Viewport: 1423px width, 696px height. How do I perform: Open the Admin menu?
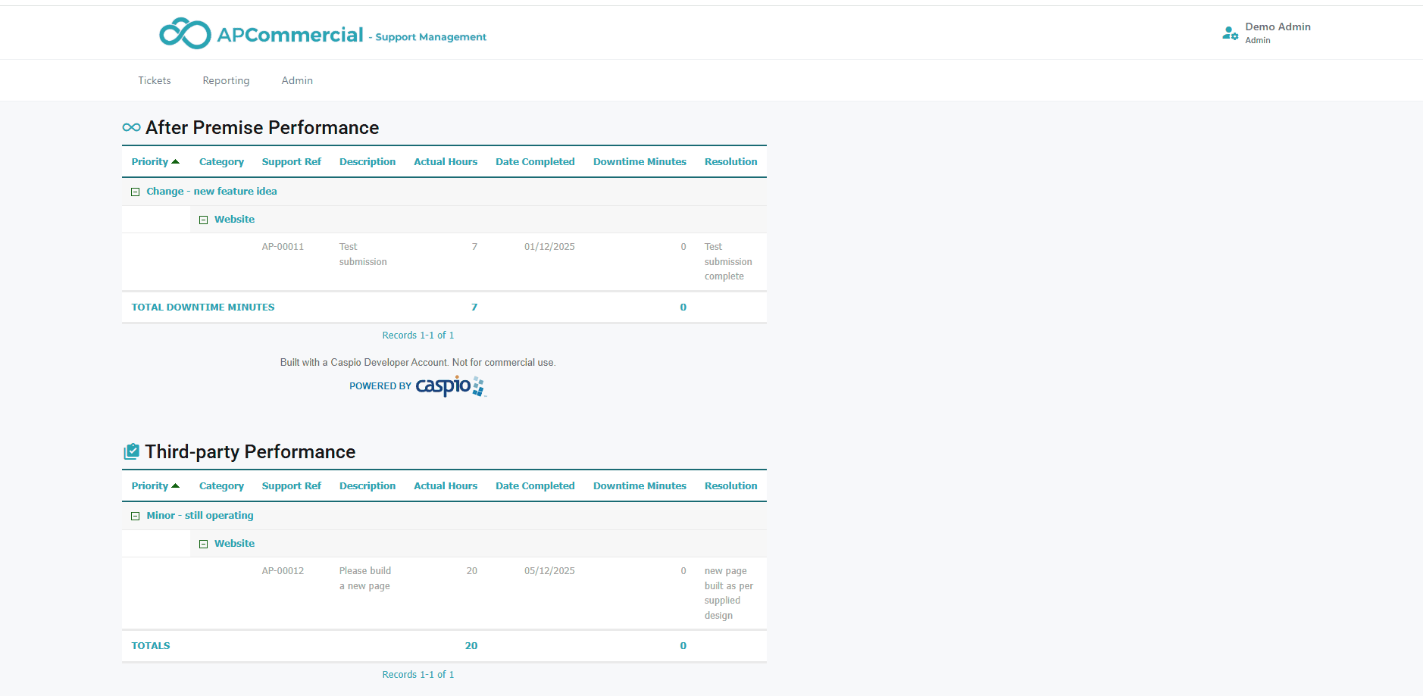[296, 80]
